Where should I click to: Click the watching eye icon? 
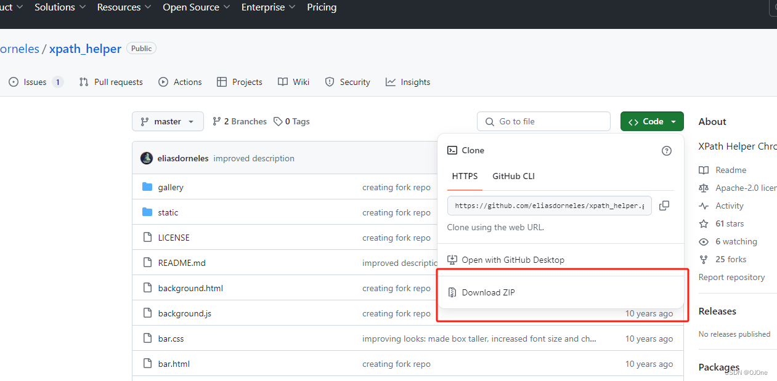point(703,241)
